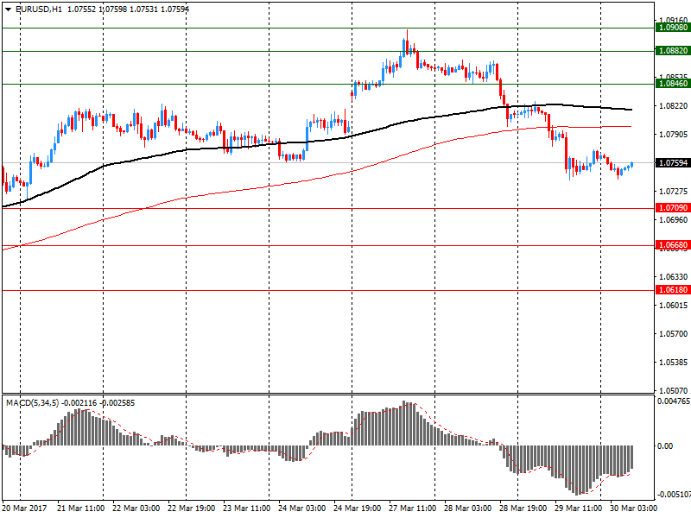Select the 1.08220 price scale value
The width and height of the screenshot is (691, 518).
[x=673, y=105]
